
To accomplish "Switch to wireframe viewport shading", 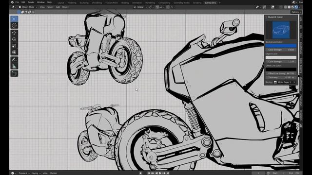I will 286,7.
